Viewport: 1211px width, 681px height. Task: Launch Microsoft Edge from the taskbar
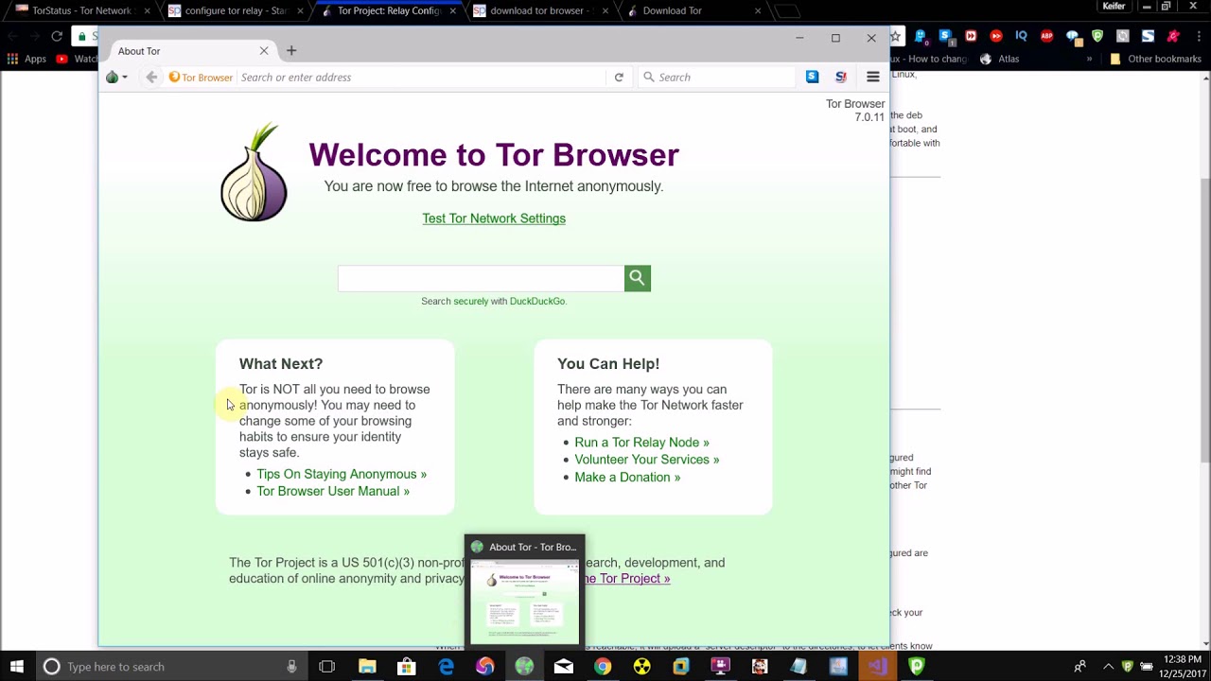446,667
